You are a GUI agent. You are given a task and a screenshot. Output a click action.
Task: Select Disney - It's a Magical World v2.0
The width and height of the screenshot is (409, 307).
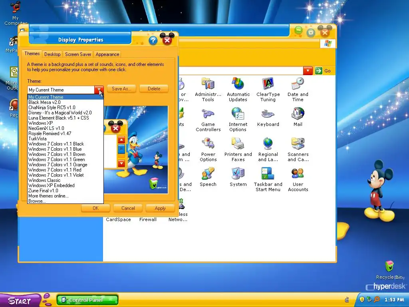(x=66, y=113)
